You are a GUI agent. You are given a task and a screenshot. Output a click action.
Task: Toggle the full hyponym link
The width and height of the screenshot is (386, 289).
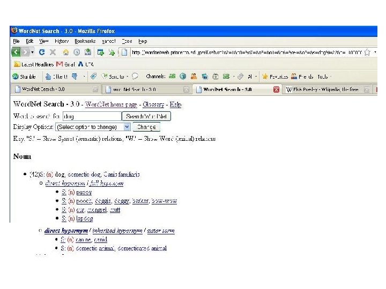tap(106, 184)
